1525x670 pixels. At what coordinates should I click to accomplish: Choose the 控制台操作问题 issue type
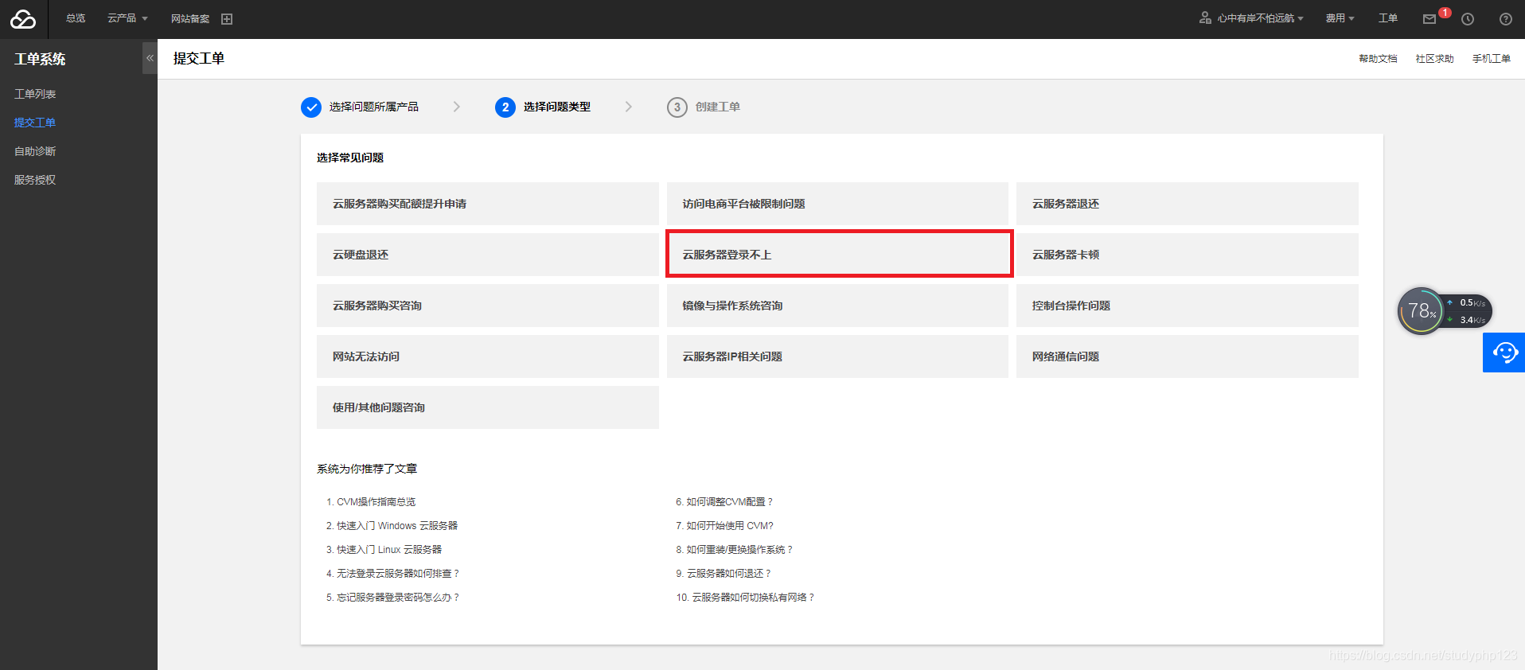tap(1188, 306)
